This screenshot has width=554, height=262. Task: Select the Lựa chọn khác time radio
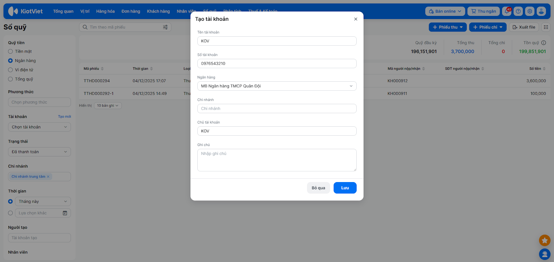pos(10,213)
